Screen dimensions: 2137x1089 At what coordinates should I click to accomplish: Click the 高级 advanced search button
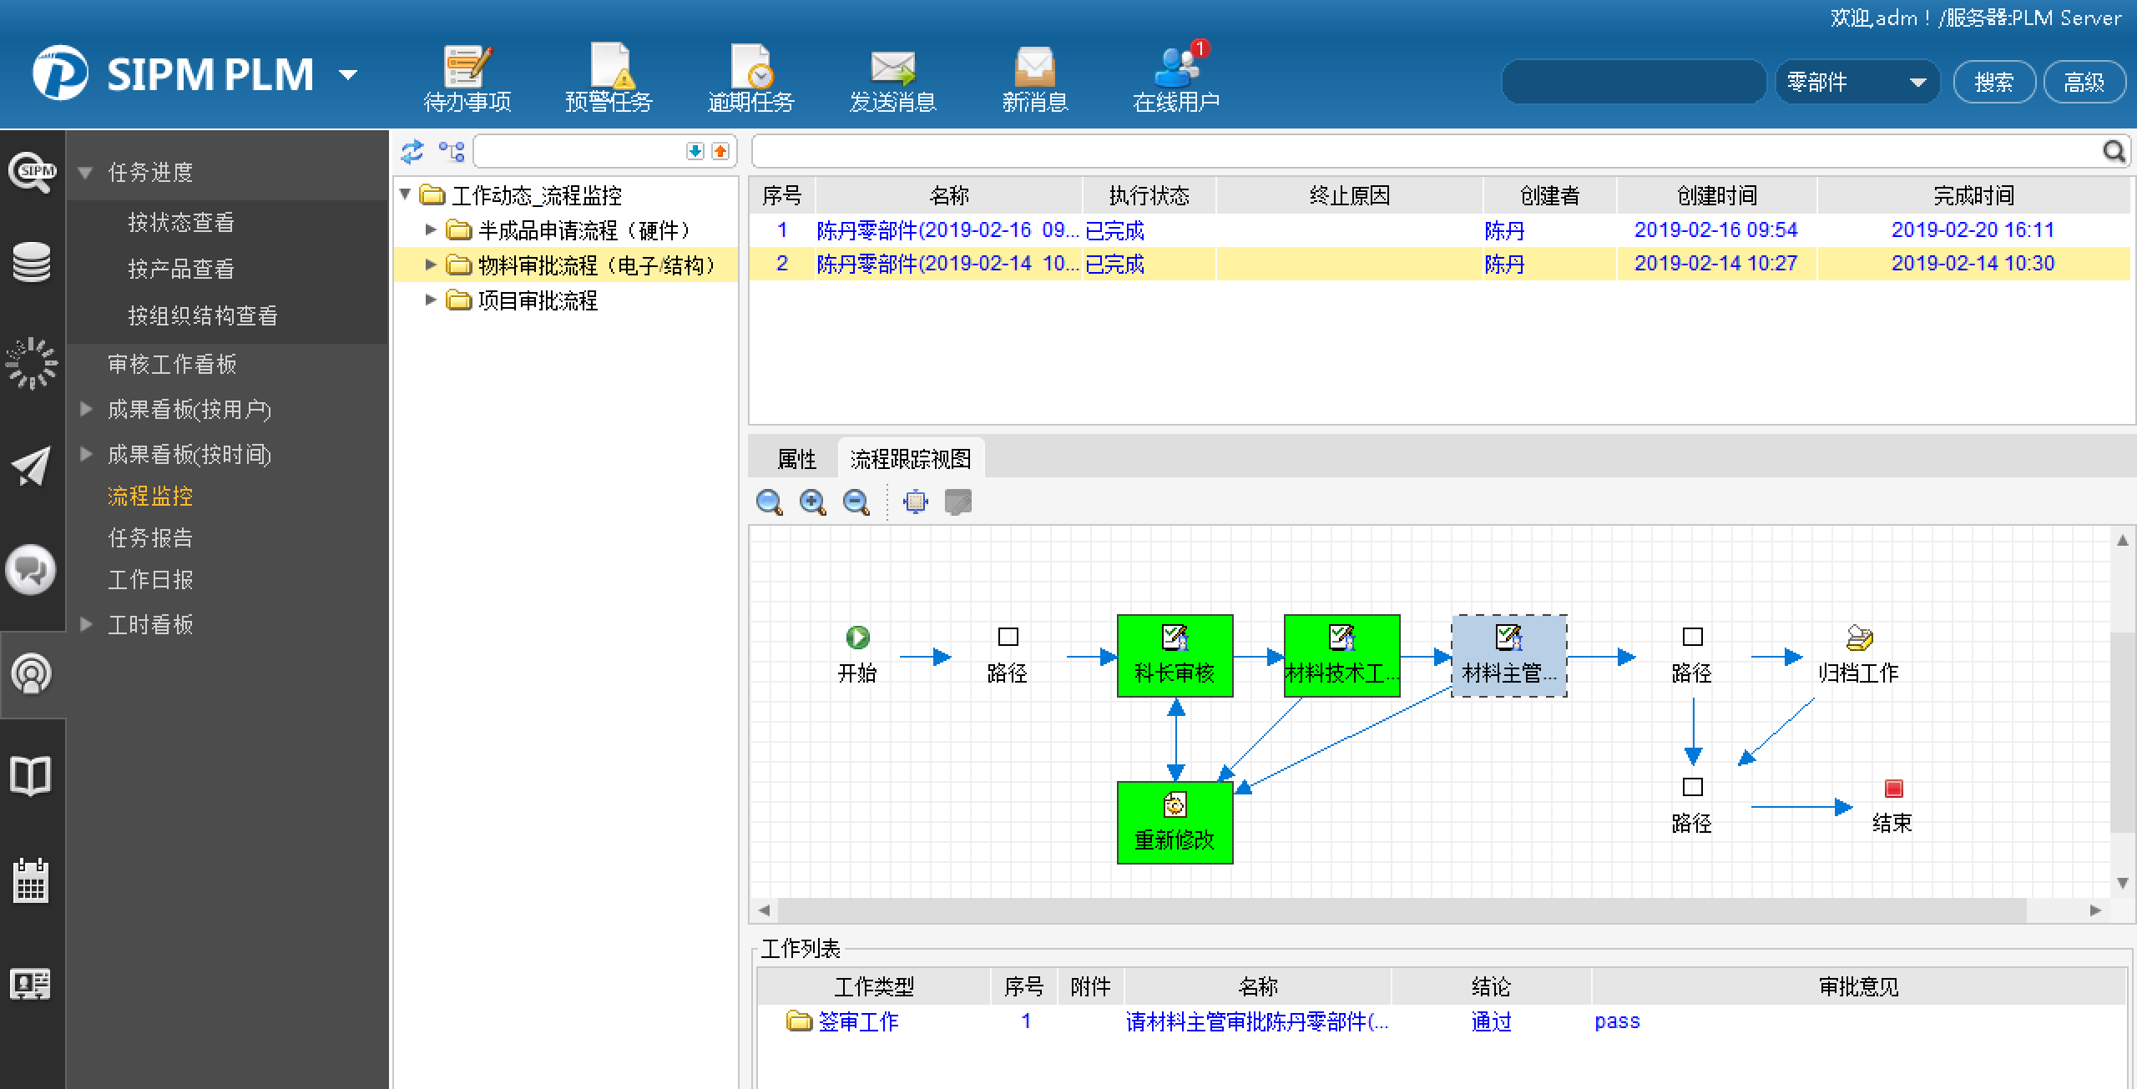[2084, 82]
